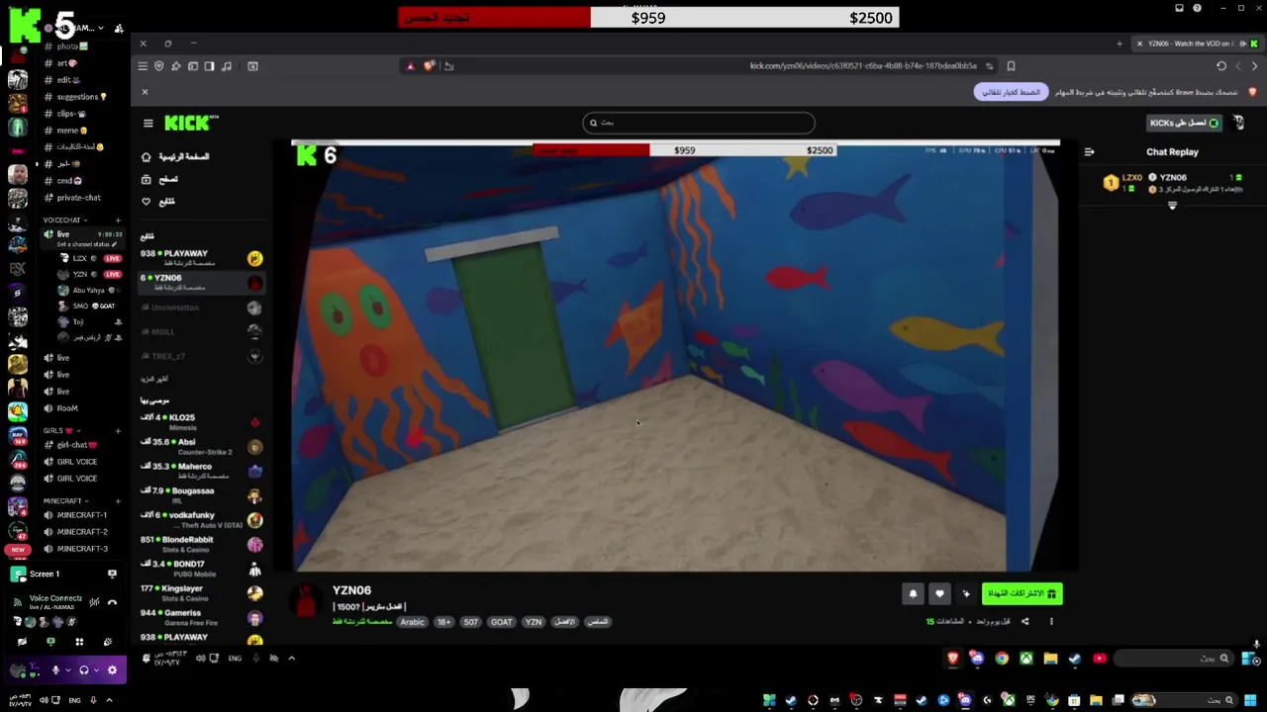The image size is (1267, 712).
Task: Collapse the MINECRAFT category
Action: pyautogui.click(x=64, y=501)
